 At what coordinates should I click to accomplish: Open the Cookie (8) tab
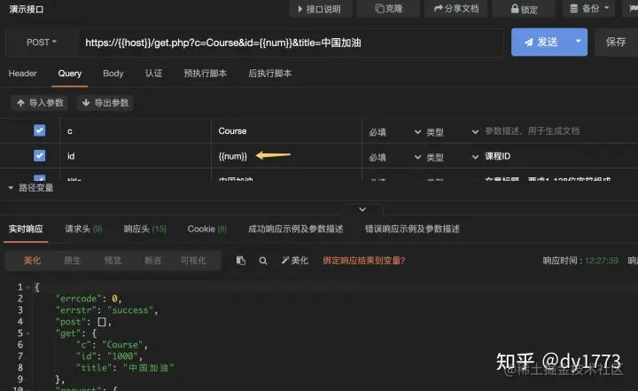coord(206,229)
